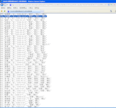Image resolution: width=116 pixels, height=108 pixels.
Task: Open the recent pages dropdown beside Forward
Action: tap(8, 5)
